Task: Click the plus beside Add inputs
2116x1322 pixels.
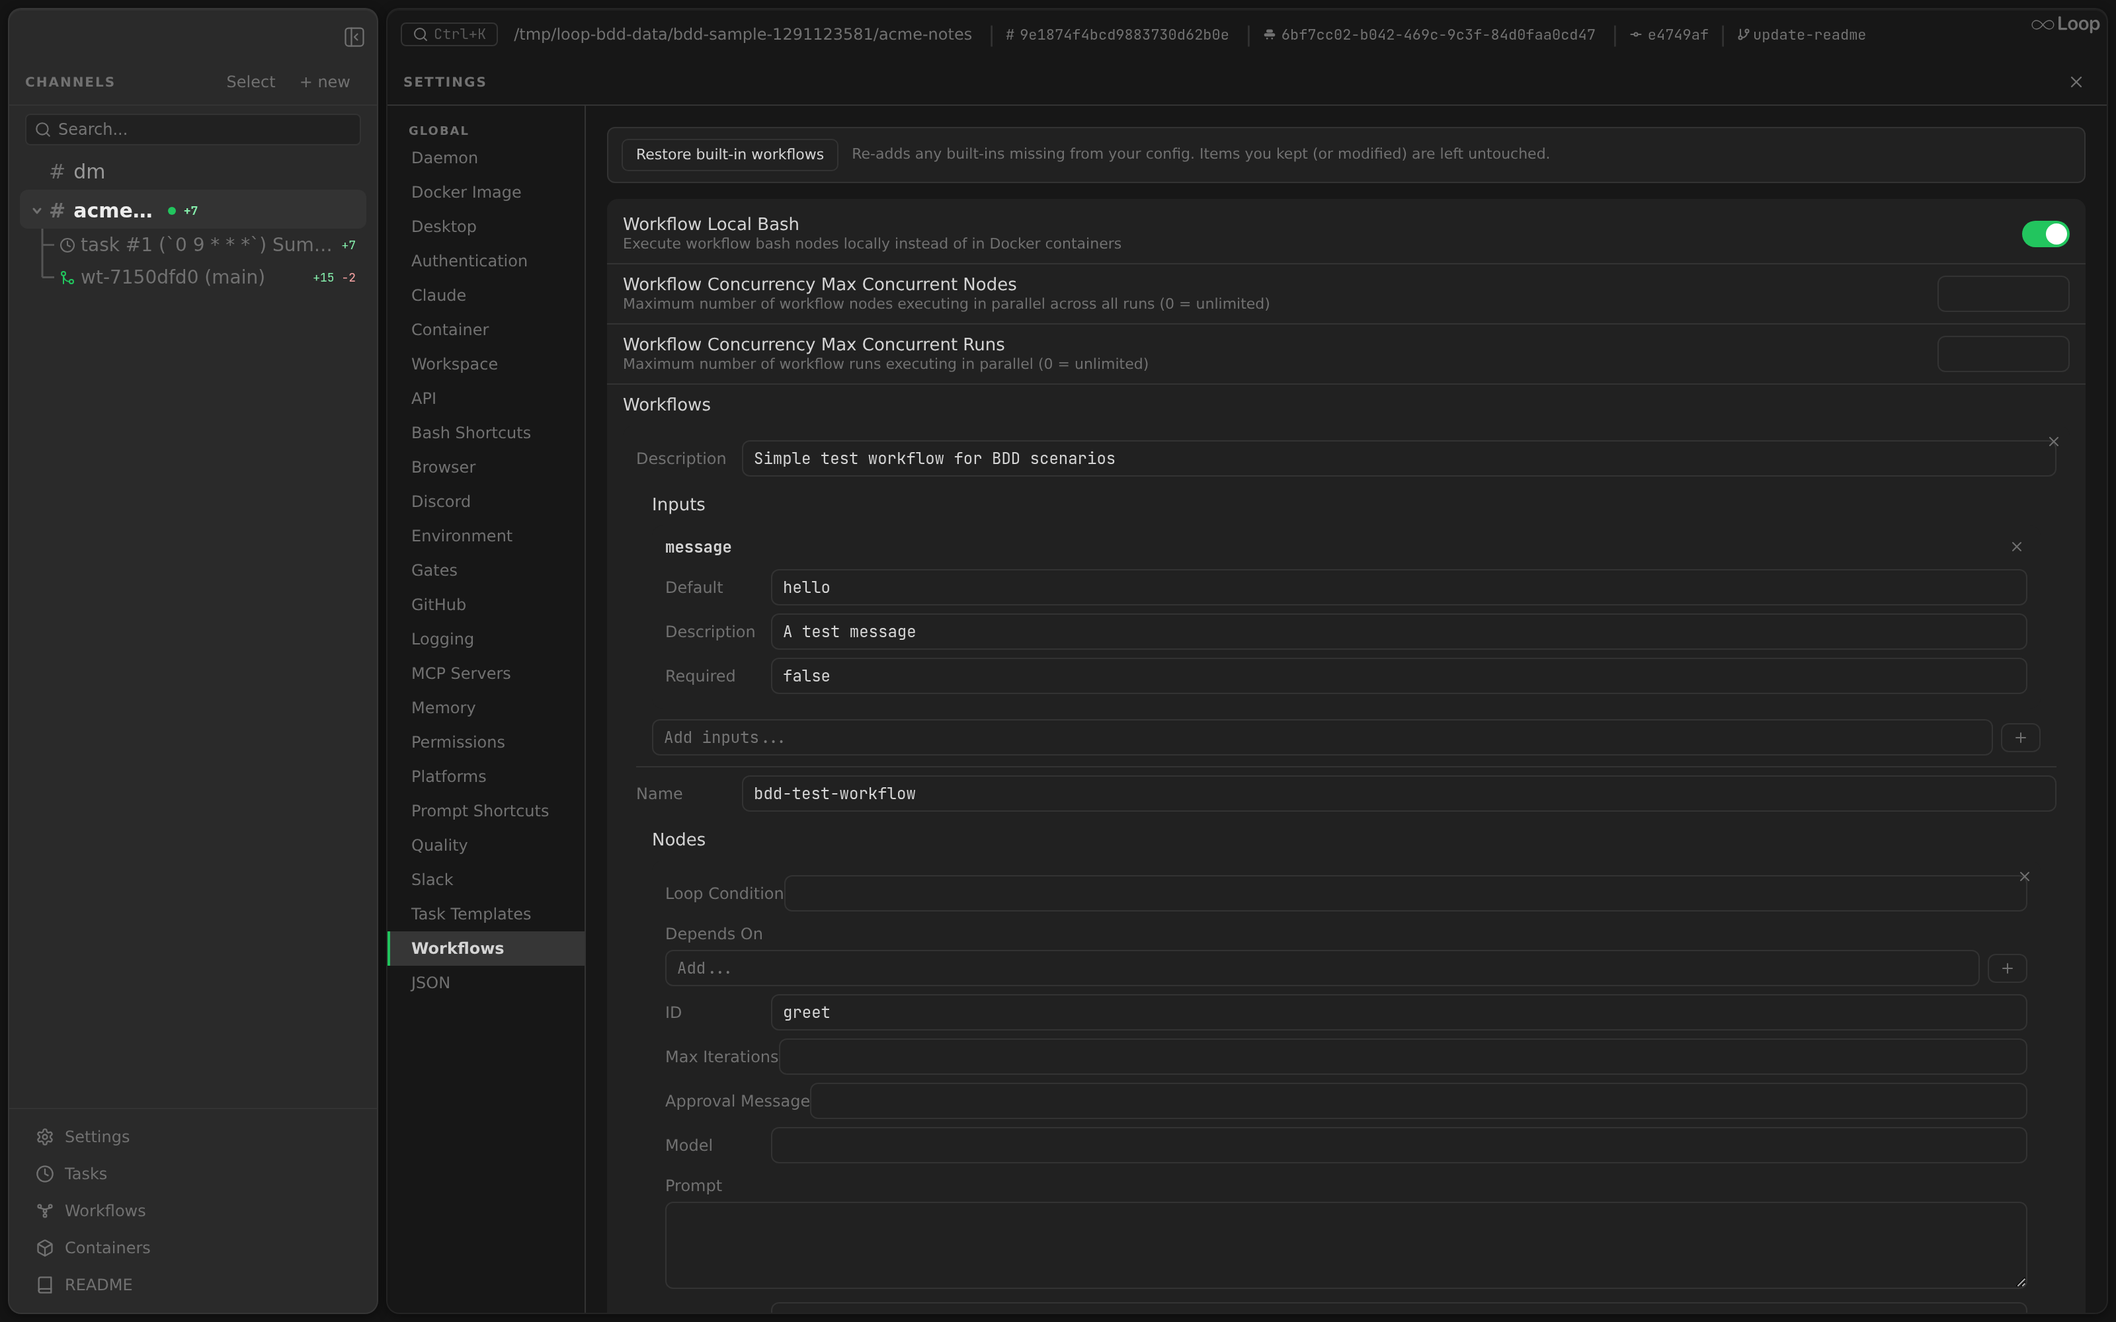Action: click(x=2021, y=738)
